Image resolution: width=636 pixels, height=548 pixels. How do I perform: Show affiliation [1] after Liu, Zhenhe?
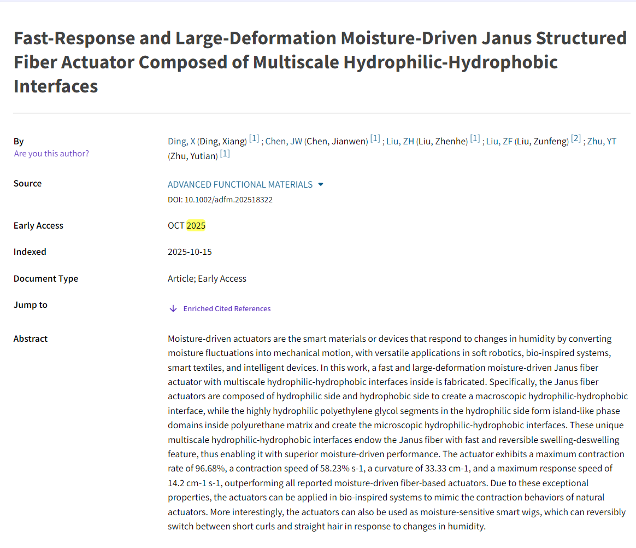click(475, 139)
